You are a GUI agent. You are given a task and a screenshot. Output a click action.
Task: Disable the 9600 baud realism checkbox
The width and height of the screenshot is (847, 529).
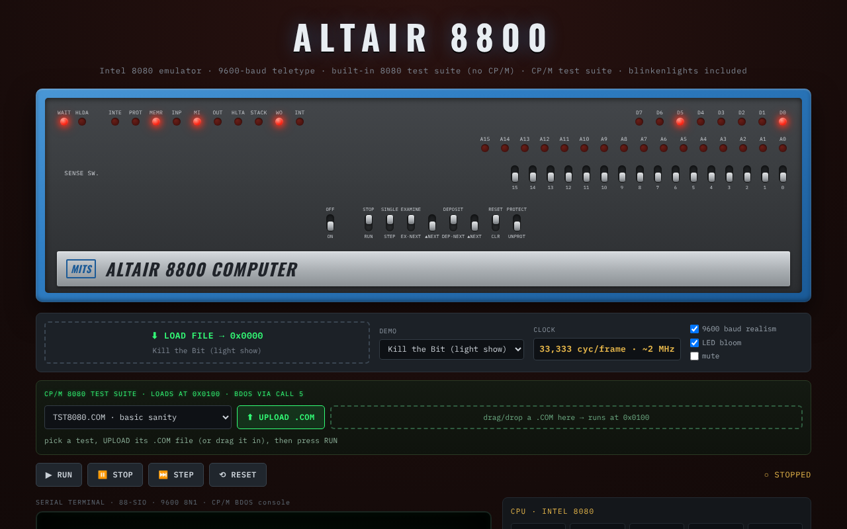pyautogui.click(x=694, y=329)
